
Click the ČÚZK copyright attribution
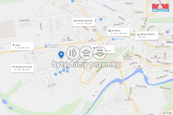168,113
